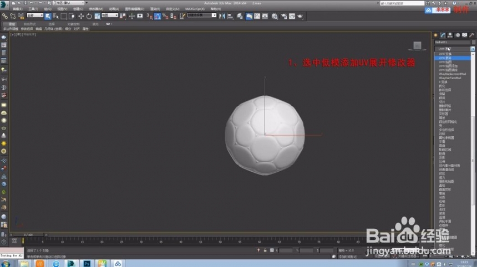Activate the Select and Scale tool

tap(97, 16)
